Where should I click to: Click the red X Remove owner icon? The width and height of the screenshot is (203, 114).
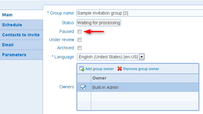tap(120, 69)
